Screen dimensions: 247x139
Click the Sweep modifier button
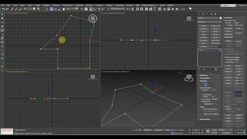(203, 26)
